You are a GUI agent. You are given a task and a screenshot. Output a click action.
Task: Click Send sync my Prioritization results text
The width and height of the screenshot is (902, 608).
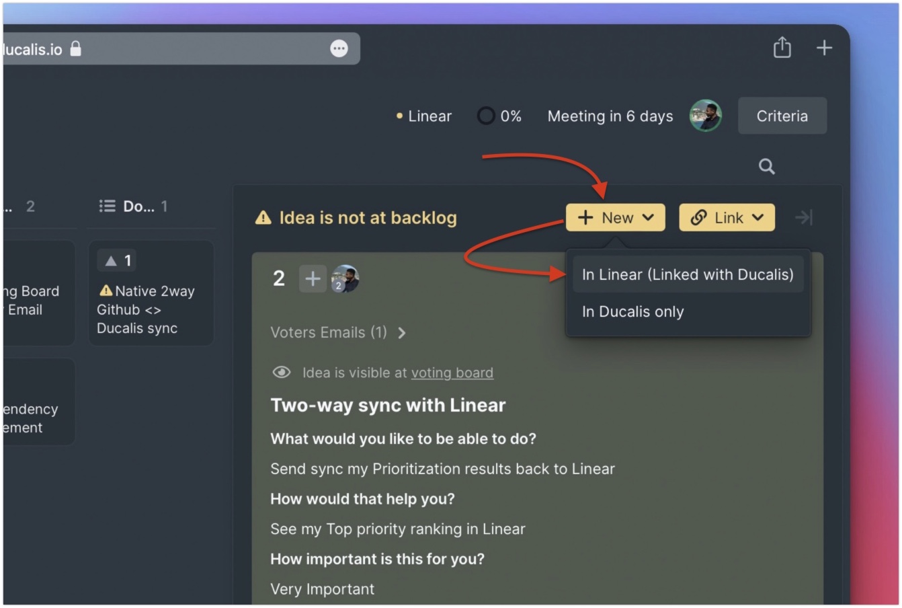tap(442, 469)
